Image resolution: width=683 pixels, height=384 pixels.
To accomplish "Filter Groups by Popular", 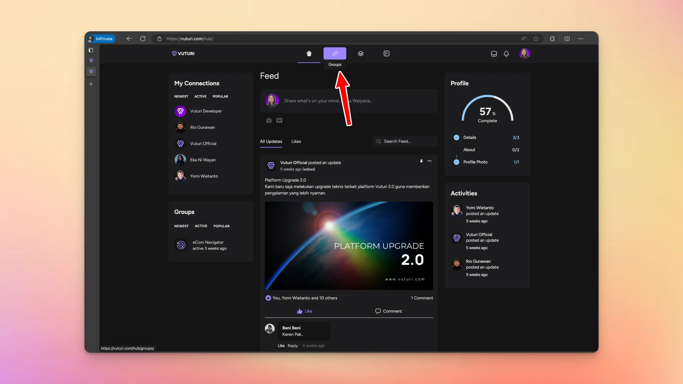I will [x=221, y=226].
